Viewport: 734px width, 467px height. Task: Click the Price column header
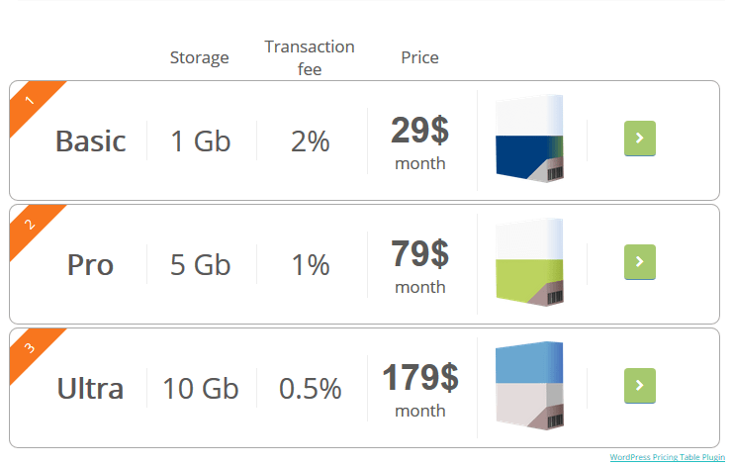click(x=419, y=57)
